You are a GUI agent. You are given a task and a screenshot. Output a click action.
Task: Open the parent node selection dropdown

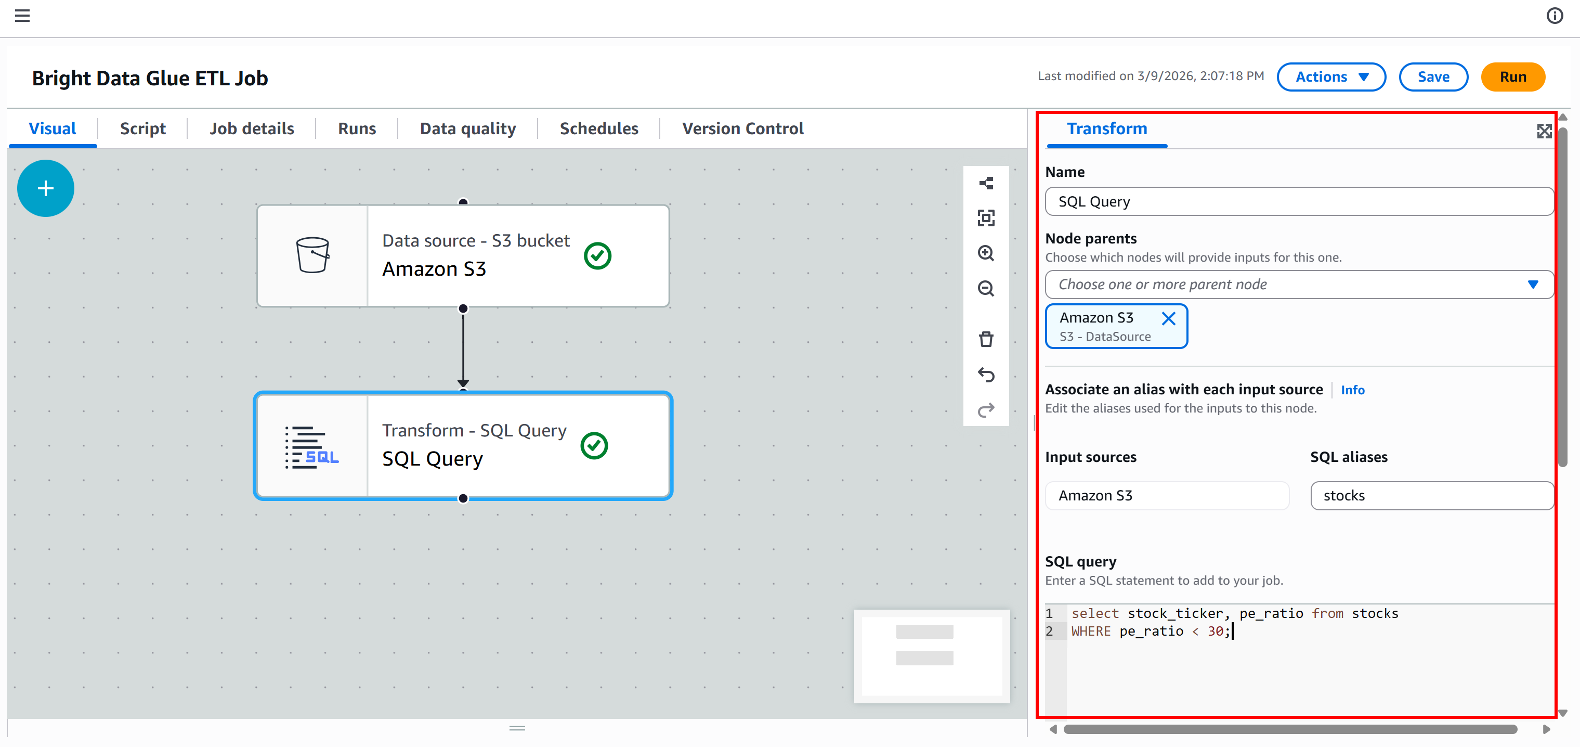click(x=1533, y=284)
